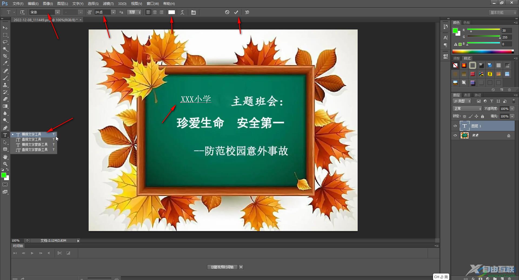
Task: Click the text color swatch in options bar
Action: click(x=172, y=12)
